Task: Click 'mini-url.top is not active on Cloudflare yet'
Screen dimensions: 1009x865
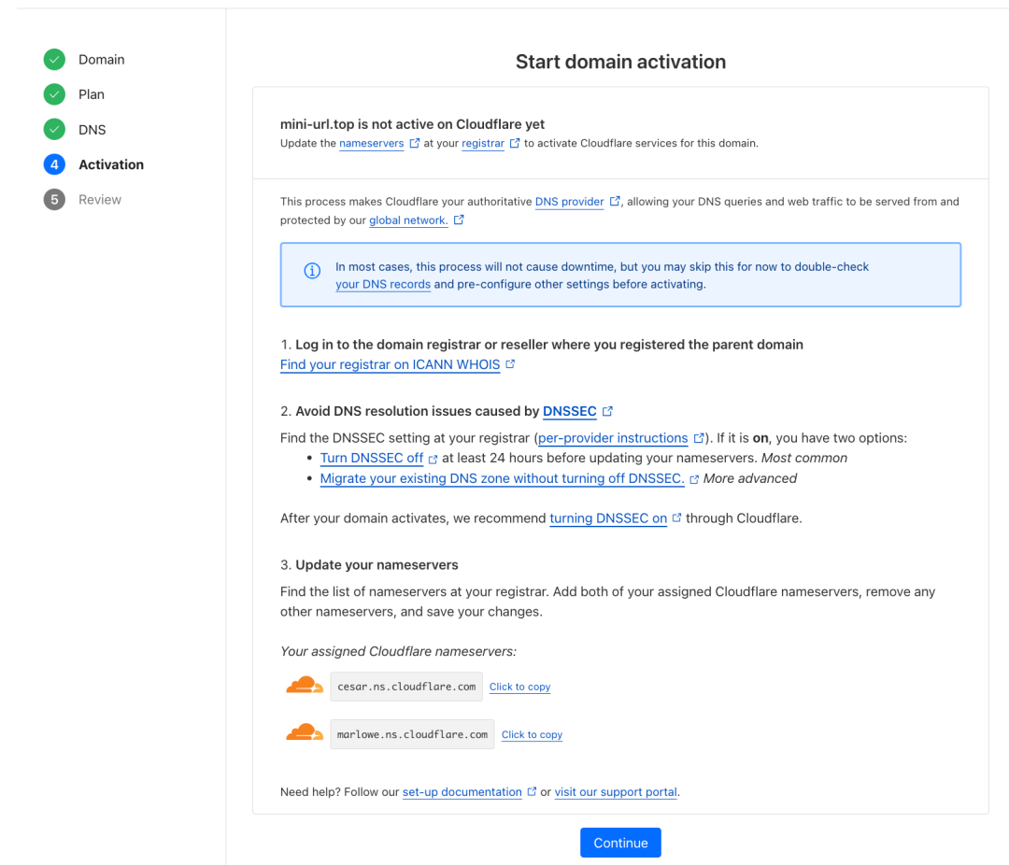Action: click(x=412, y=124)
